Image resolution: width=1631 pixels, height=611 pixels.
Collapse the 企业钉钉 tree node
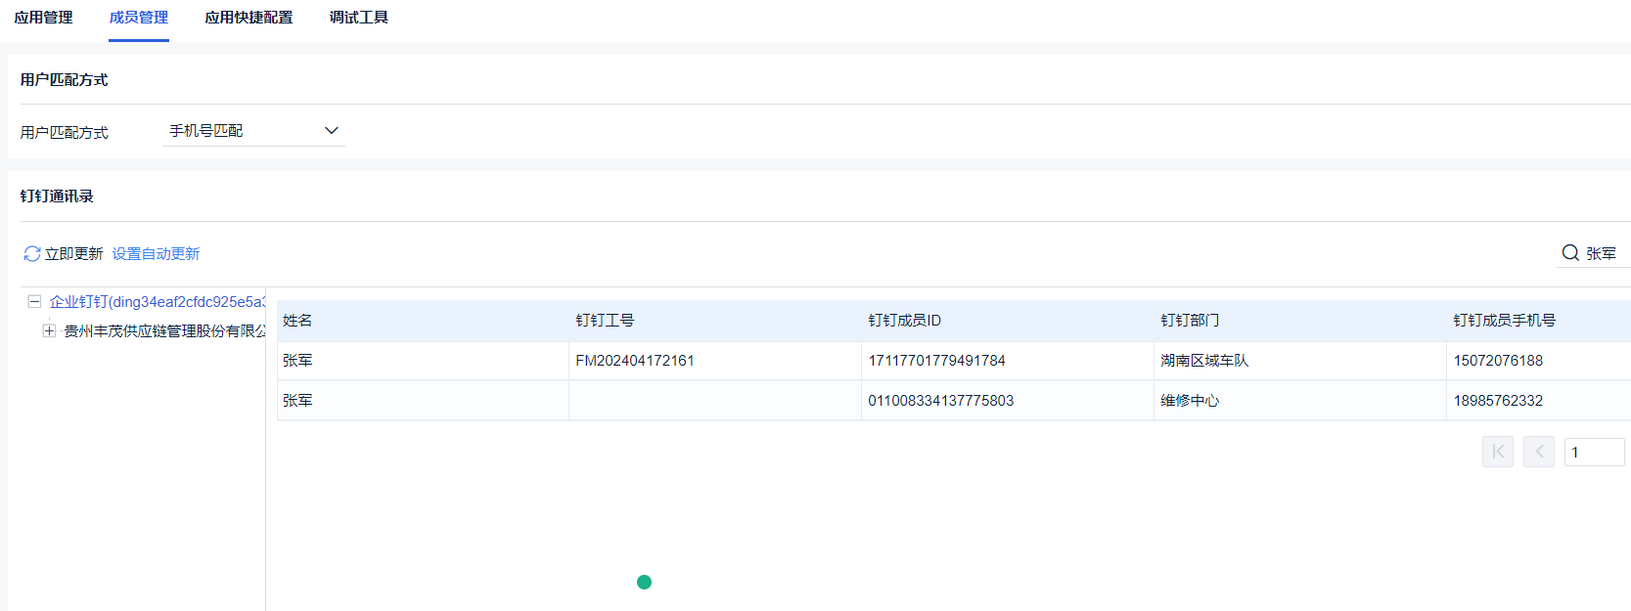tap(34, 302)
